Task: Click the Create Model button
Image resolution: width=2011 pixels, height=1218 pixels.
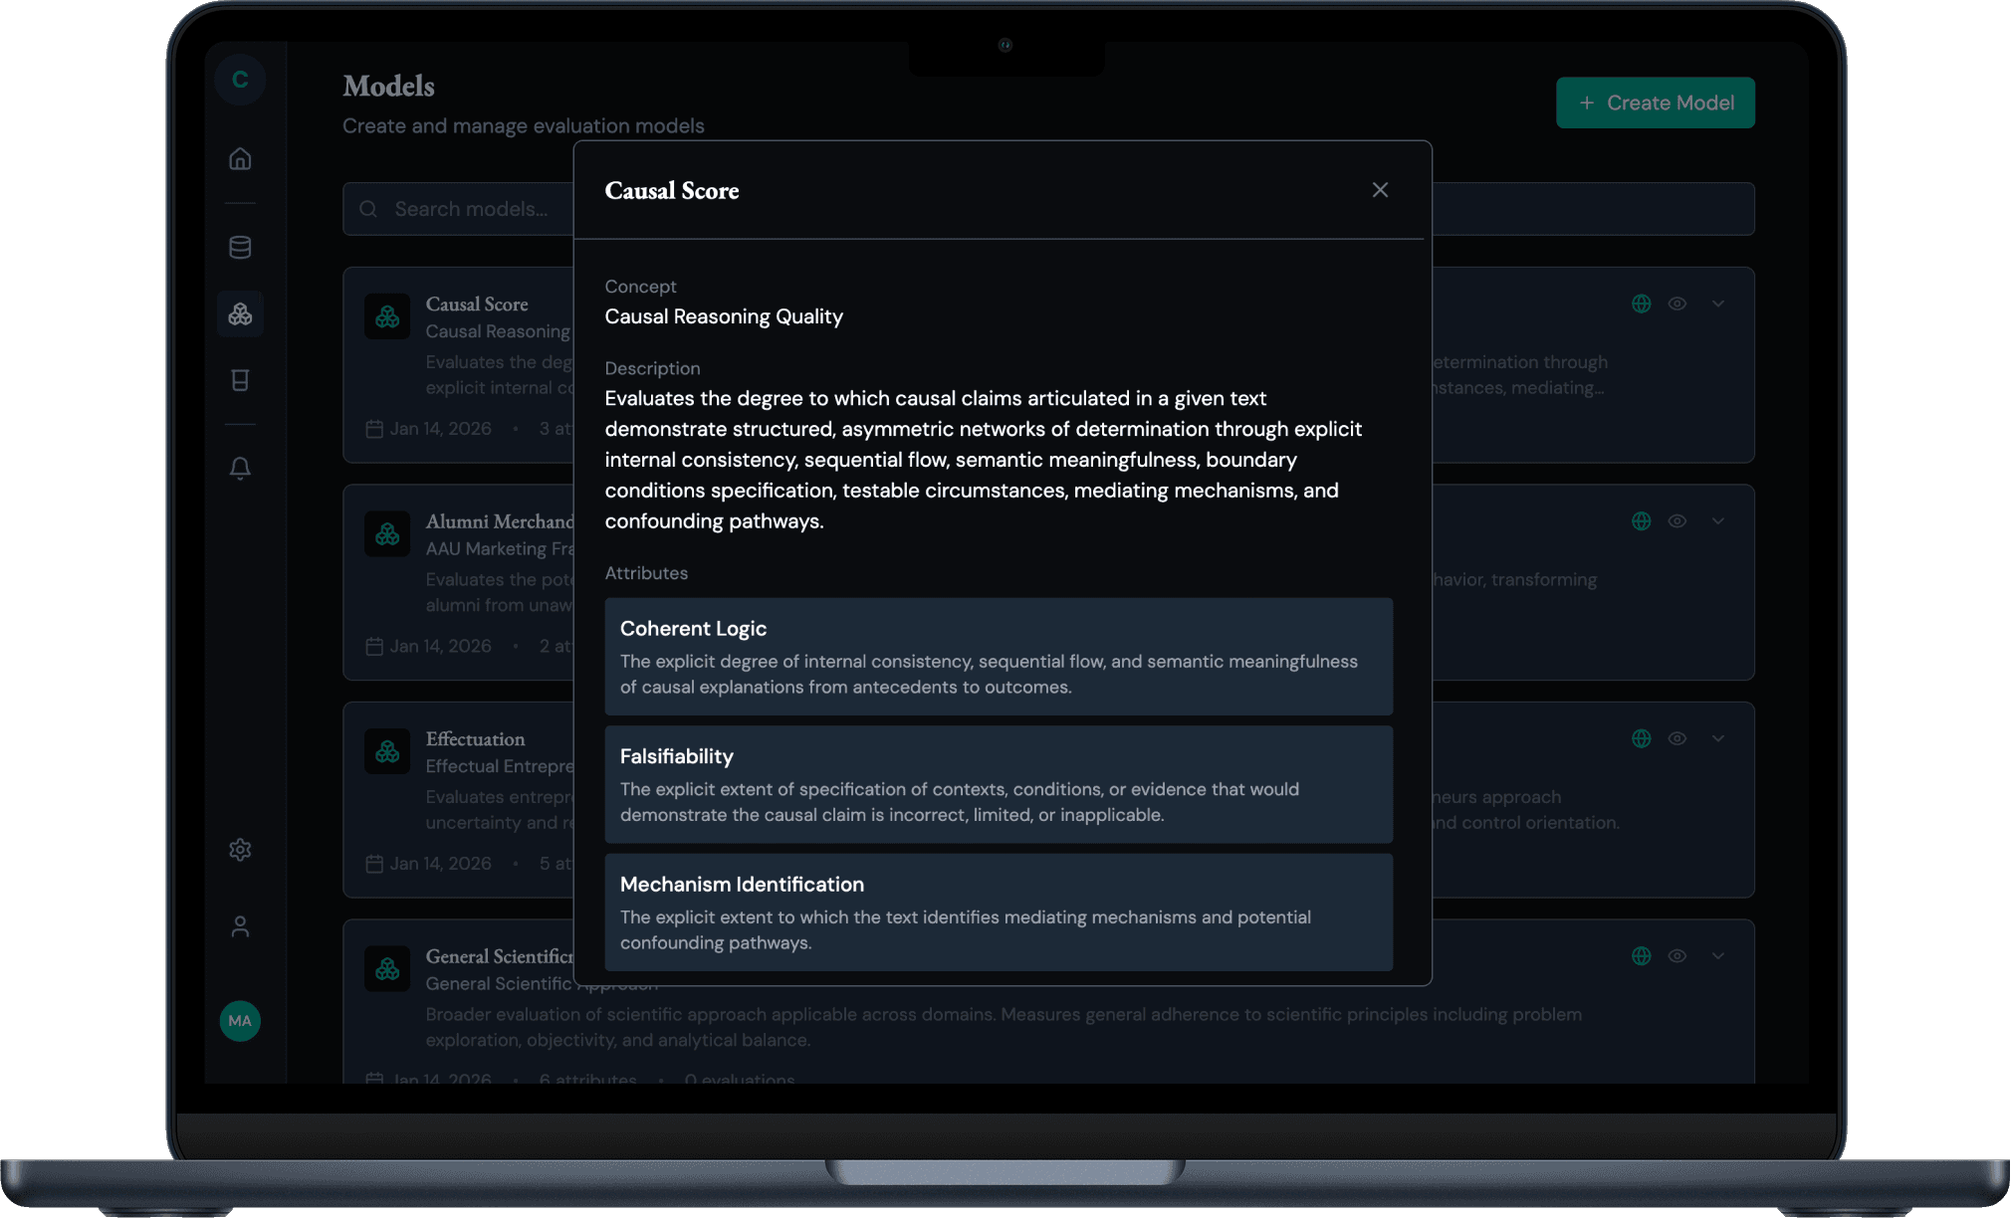Action: tap(1655, 102)
